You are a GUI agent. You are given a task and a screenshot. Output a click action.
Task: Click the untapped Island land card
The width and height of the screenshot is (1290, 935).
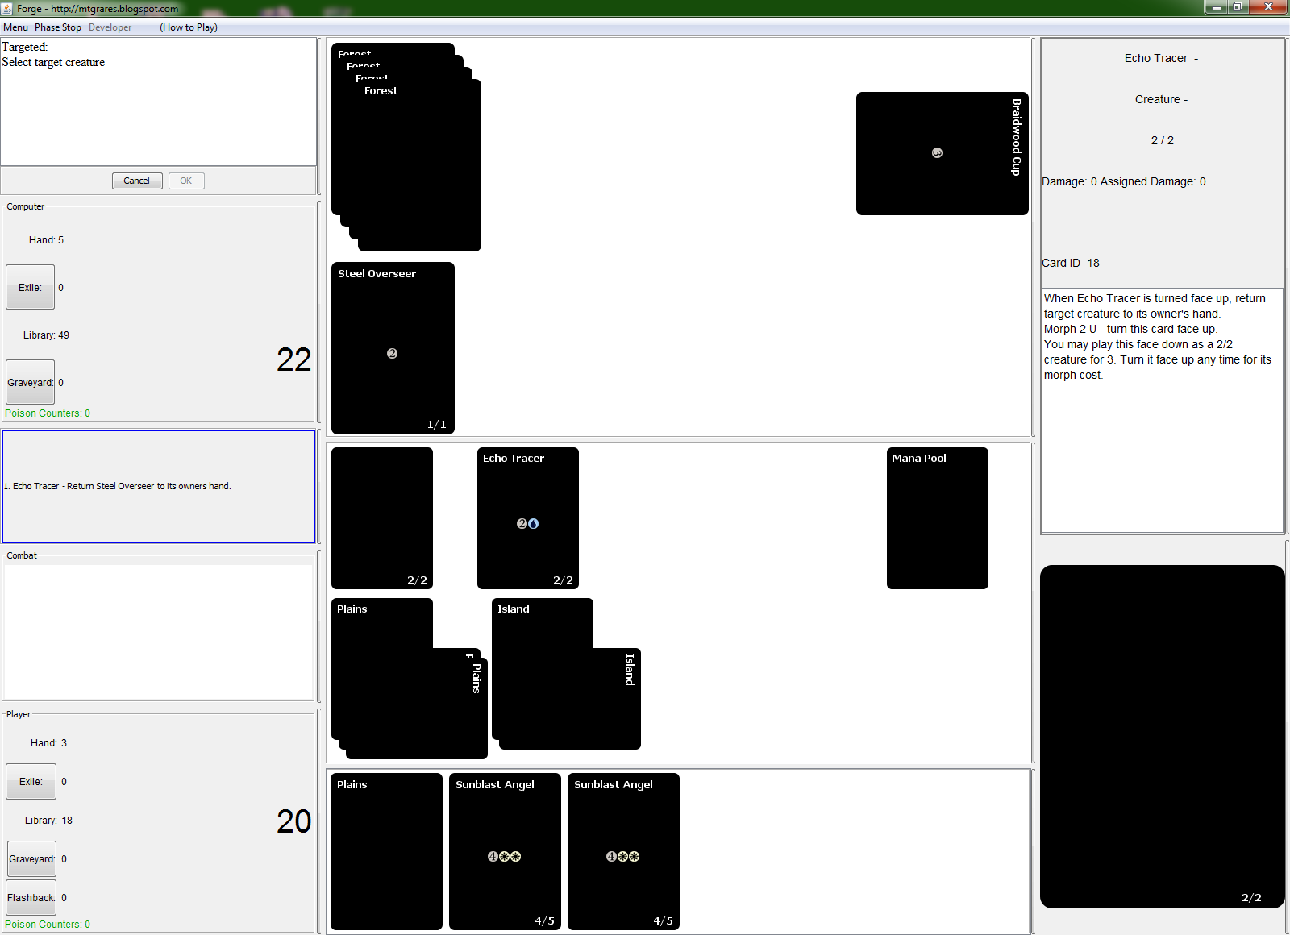click(542, 622)
